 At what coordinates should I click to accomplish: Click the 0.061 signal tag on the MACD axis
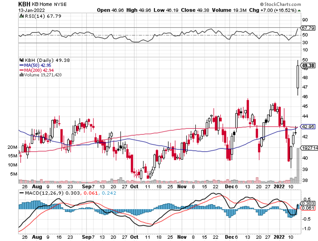tap(308, 208)
